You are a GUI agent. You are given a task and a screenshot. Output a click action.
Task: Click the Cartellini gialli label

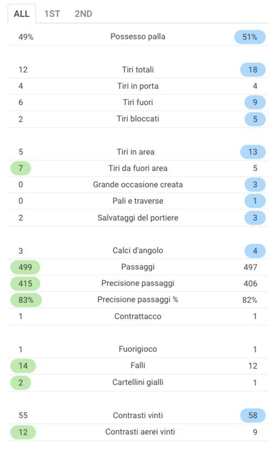tap(138, 382)
